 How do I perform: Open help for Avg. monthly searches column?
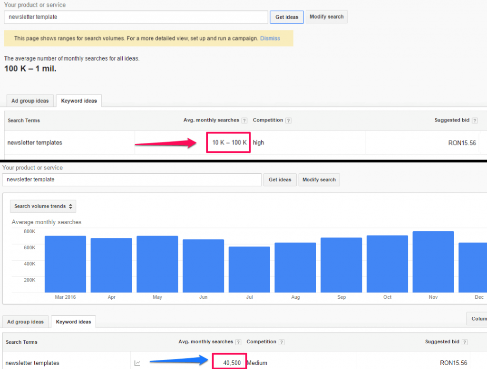243,120
